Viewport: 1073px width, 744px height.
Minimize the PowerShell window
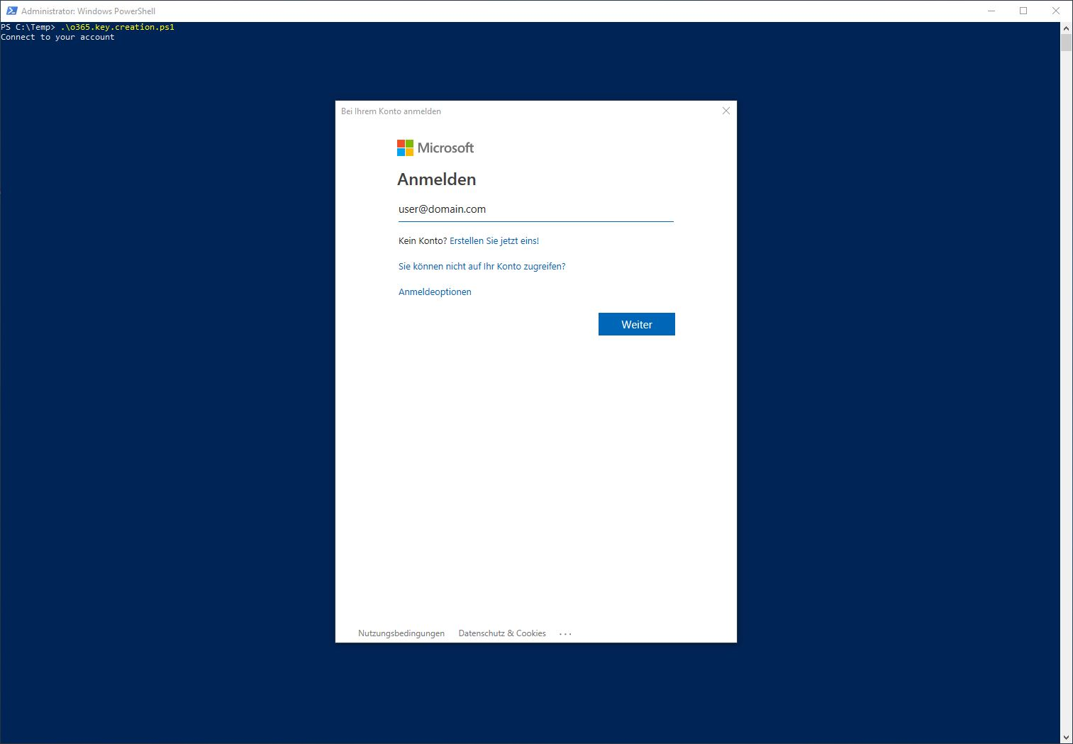(991, 11)
